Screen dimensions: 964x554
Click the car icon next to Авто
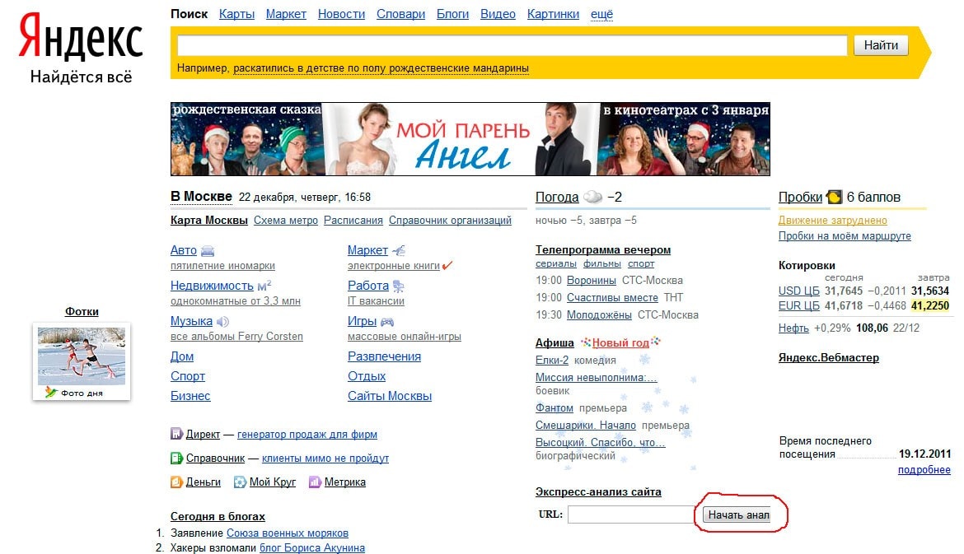(208, 250)
